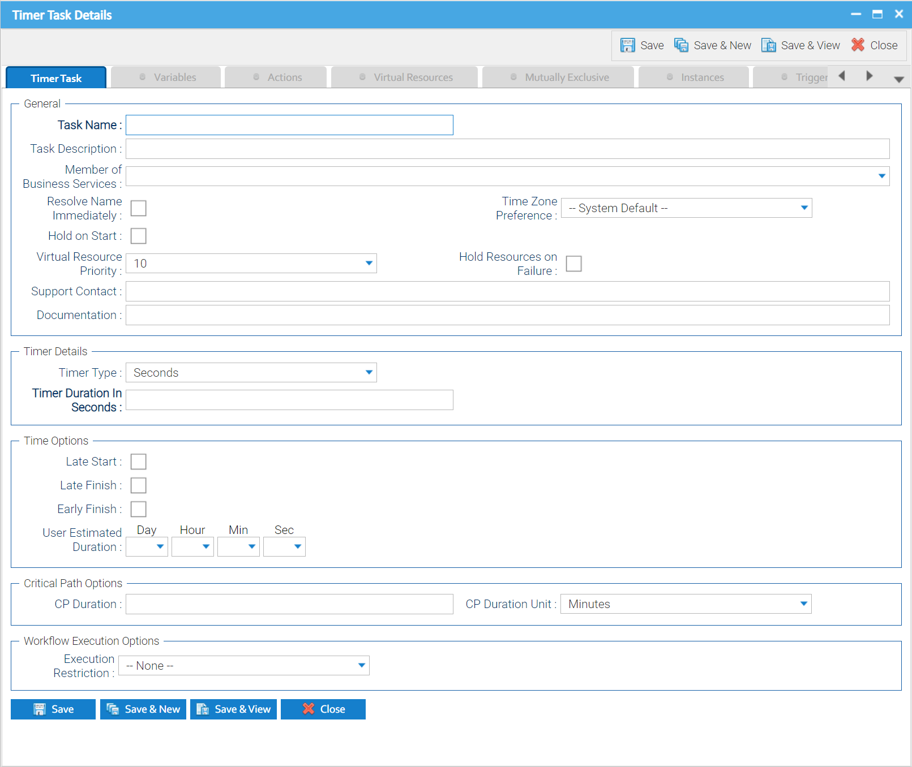Click the Task Name input field
The image size is (912, 767).
click(289, 125)
